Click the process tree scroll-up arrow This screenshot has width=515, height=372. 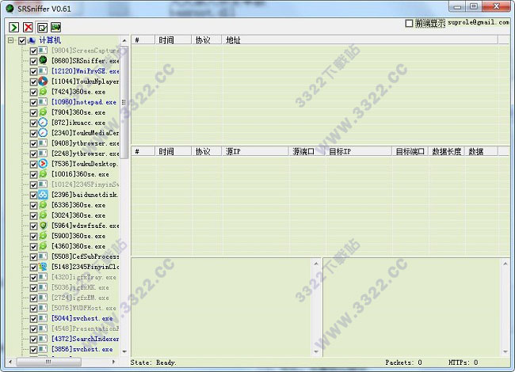124,40
